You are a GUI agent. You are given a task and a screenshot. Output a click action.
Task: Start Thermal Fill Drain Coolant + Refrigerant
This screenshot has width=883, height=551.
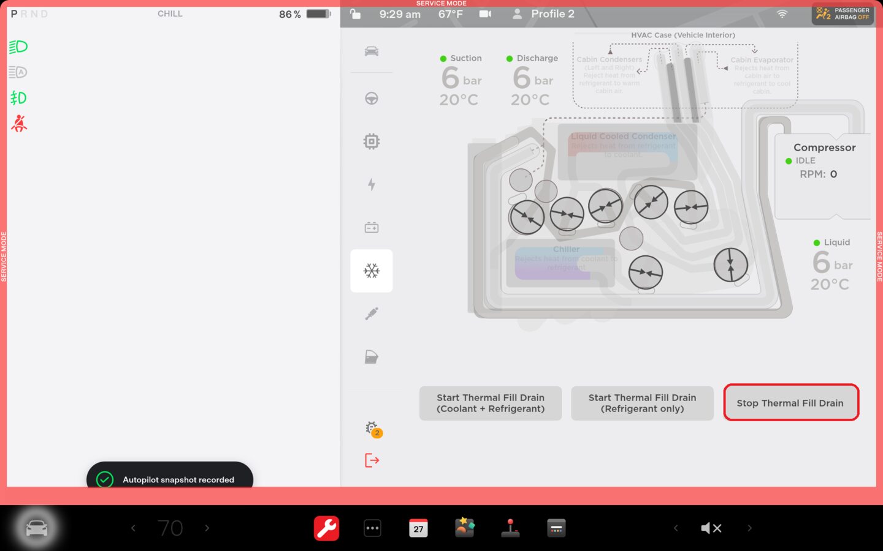click(x=490, y=403)
